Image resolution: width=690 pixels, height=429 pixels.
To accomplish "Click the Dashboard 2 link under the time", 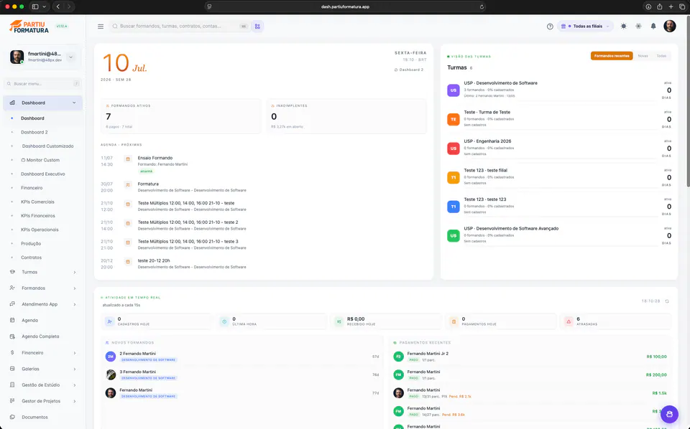I will [x=409, y=70].
